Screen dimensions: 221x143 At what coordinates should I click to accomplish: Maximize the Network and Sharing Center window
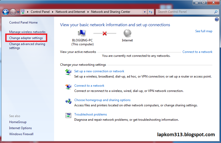point(204,2)
